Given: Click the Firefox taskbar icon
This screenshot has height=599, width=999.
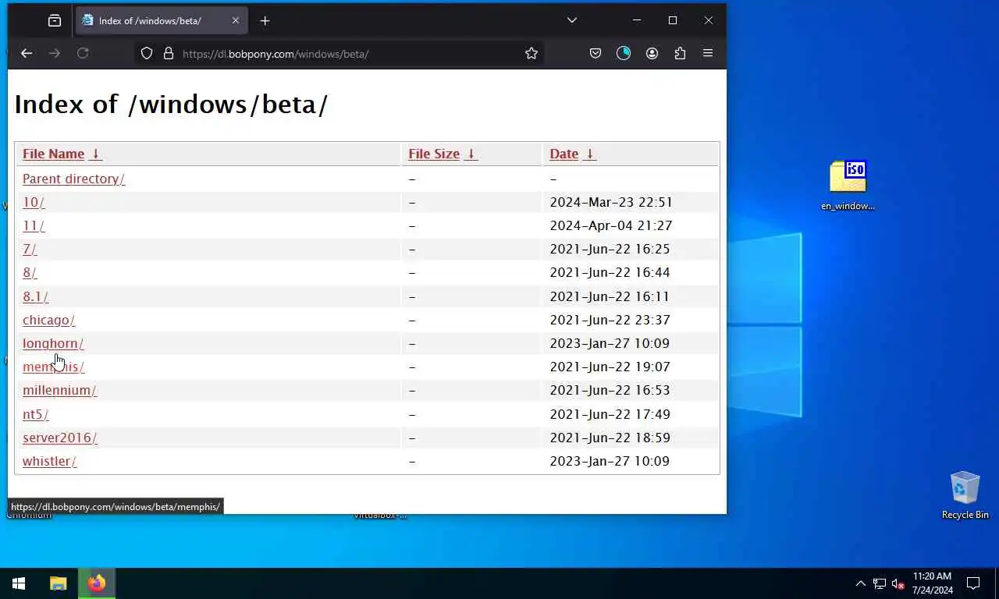Looking at the screenshot, I should (x=97, y=583).
